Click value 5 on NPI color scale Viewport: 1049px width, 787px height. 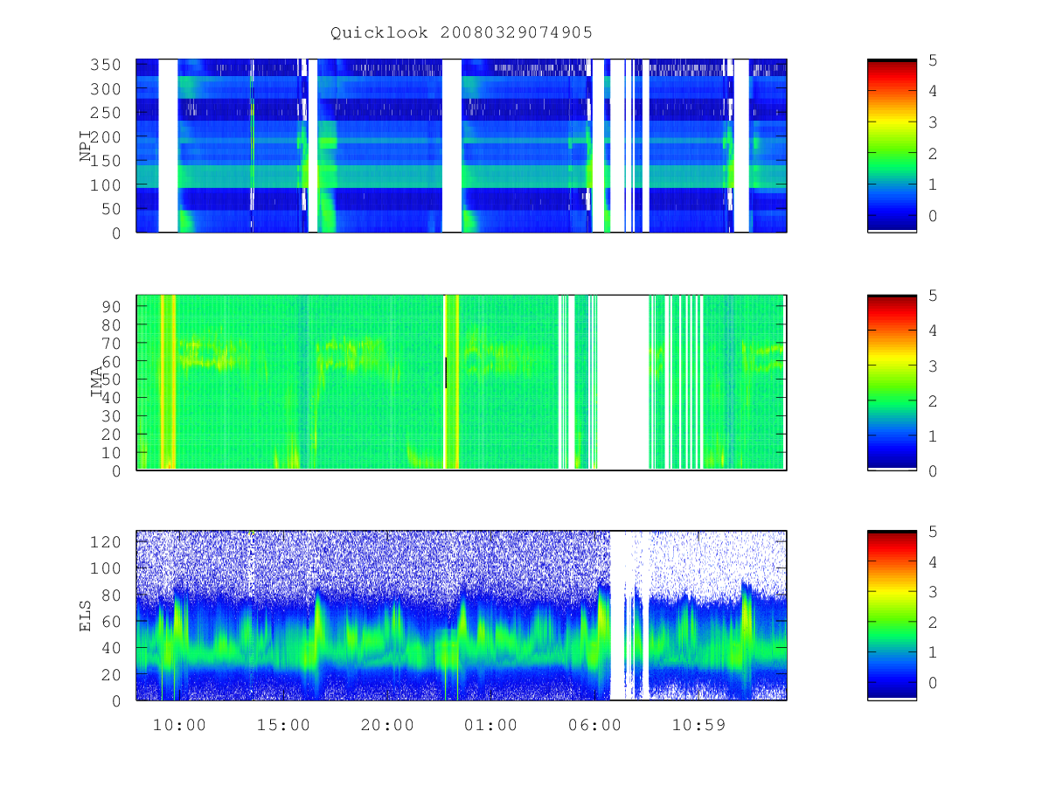coord(934,60)
